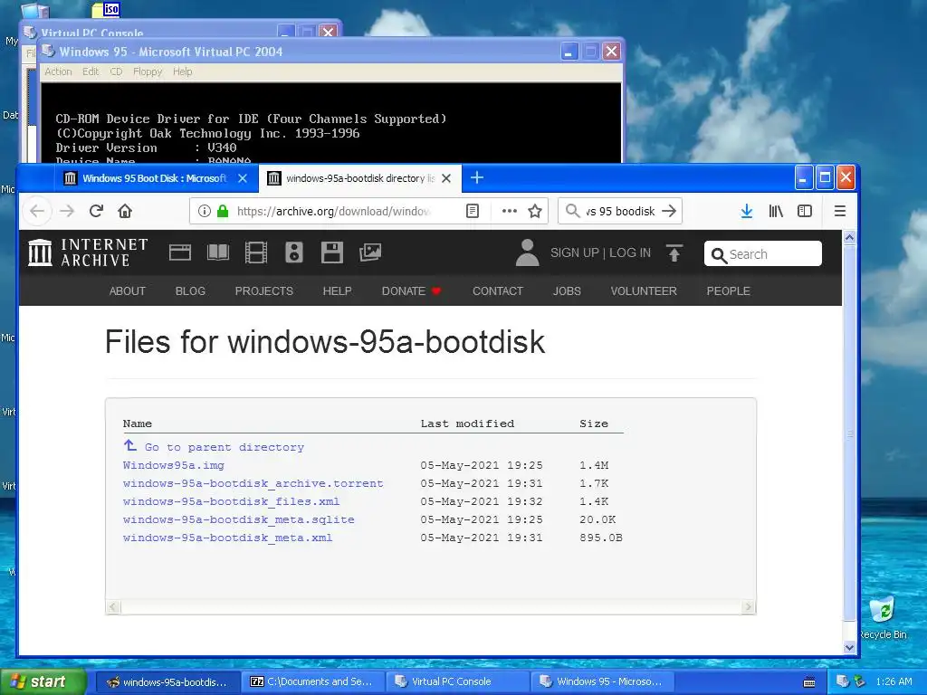Open windows-95a-bootdisk_archive.torrent link
927x695 pixels.
pyautogui.click(x=253, y=483)
